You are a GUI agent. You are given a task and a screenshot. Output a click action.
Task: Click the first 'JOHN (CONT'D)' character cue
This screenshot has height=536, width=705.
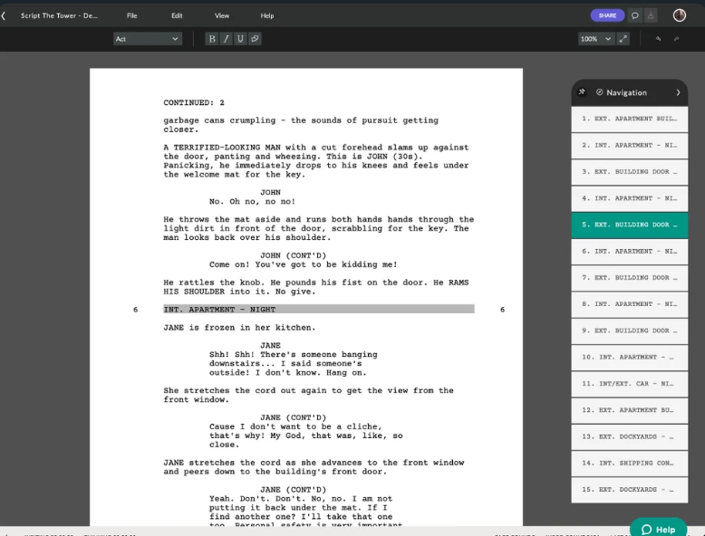(294, 255)
